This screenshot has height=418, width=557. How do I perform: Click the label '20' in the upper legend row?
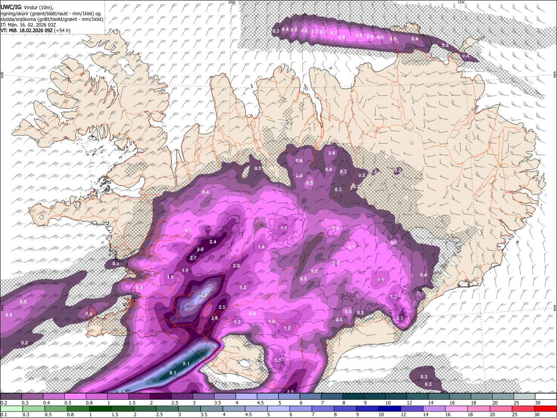click(x=495, y=403)
